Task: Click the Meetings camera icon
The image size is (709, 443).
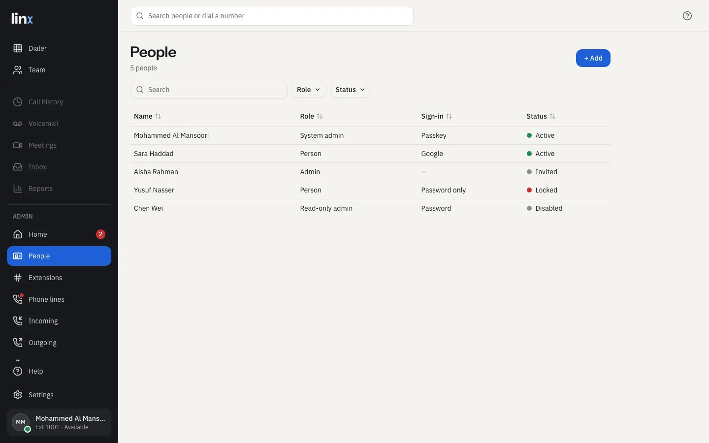Action: pos(18,145)
